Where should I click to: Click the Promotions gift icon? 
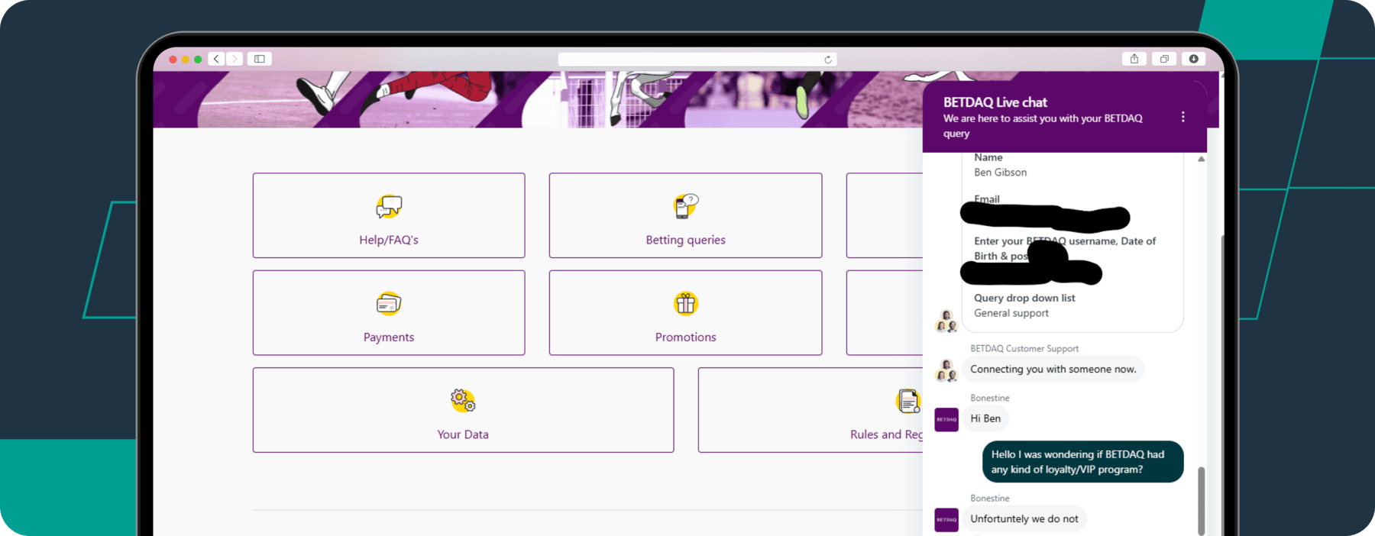tap(685, 304)
